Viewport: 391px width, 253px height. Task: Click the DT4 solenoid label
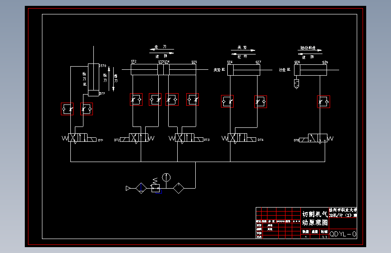click(x=261, y=140)
